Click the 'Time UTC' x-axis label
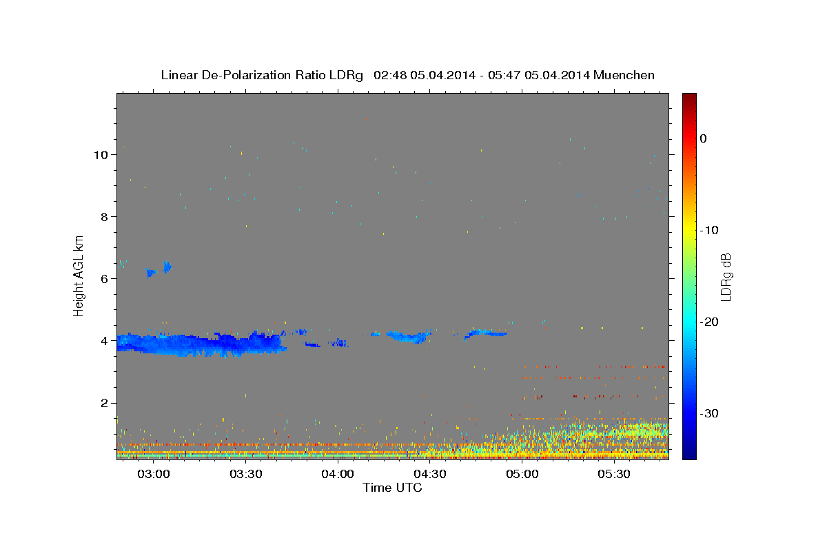Screen dimensions: 827x551 (x=392, y=488)
